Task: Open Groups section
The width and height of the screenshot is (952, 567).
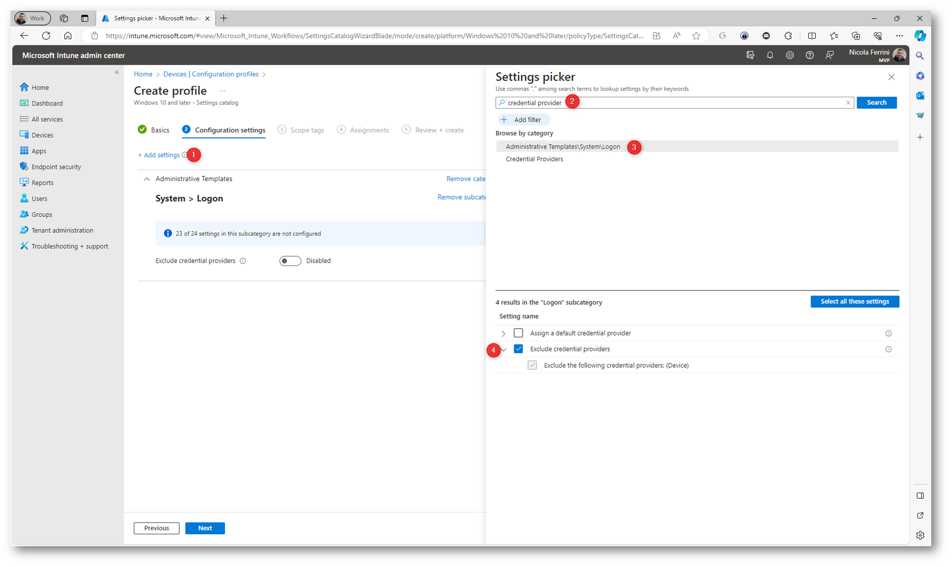Action: coord(42,214)
